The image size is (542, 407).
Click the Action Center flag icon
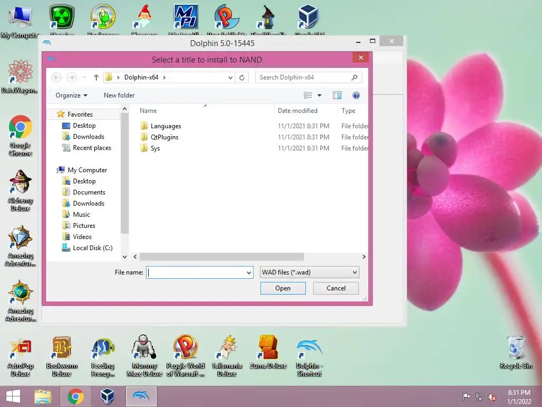pyautogui.click(x=466, y=396)
